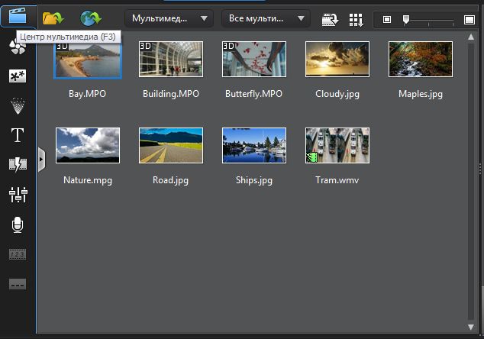The height and width of the screenshot is (339, 484).
Task: Select the Butterfly.MPO thumbnail
Action: click(x=253, y=60)
